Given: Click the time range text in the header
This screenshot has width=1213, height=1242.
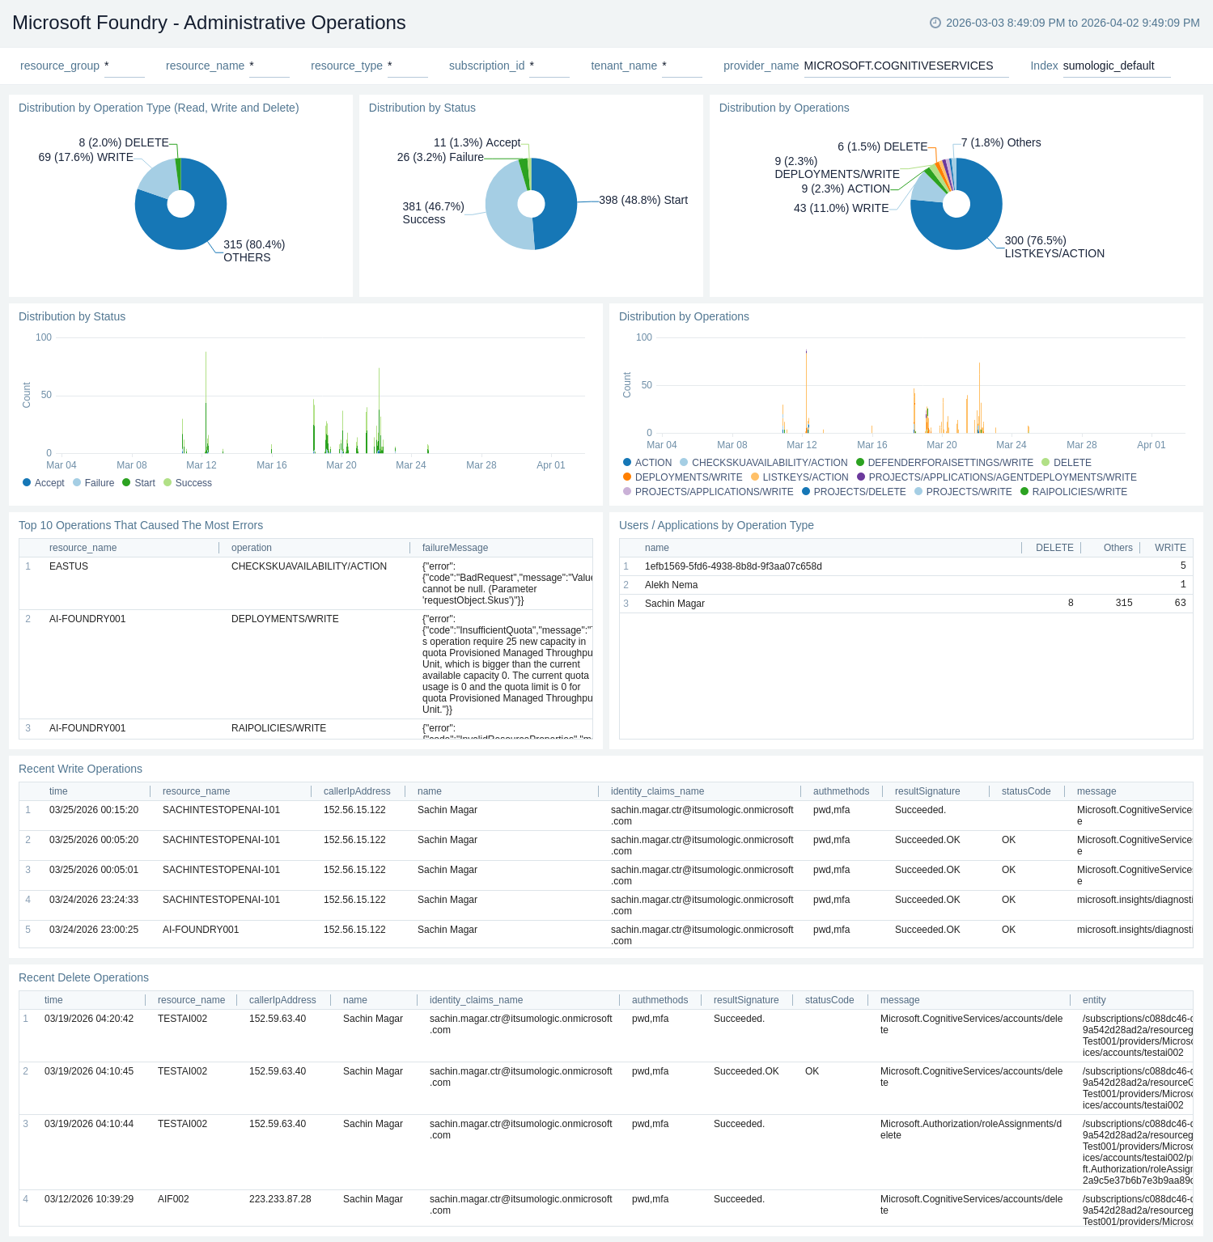Looking at the screenshot, I should [x=1072, y=23].
